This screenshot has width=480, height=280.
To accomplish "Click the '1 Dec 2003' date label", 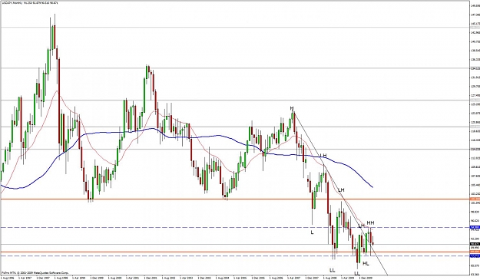I will [204, 278].
